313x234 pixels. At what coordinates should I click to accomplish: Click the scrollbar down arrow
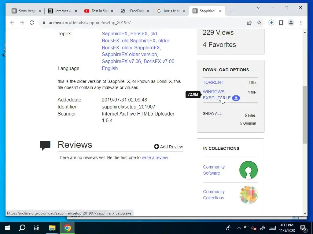point(305,214)
